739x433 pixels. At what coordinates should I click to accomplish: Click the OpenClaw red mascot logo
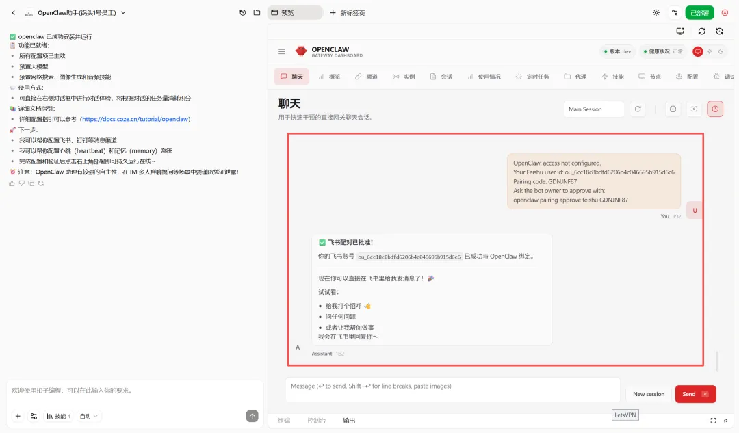[x=300, y=51]
